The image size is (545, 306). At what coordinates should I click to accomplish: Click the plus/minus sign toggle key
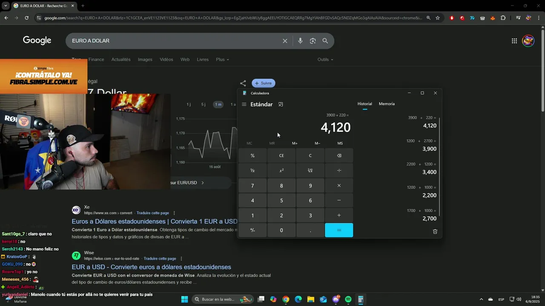pyautogui.click(x=252, y=230)
